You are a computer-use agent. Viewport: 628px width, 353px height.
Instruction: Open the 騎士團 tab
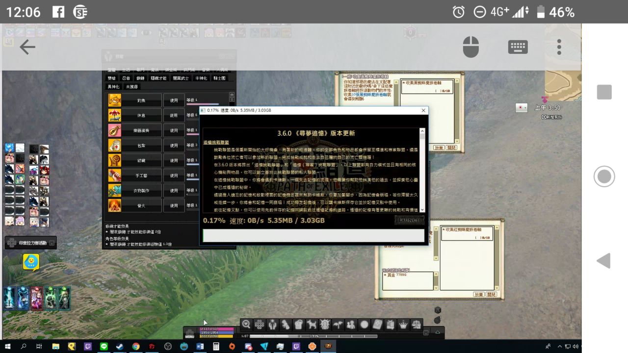pyautogui.click(x=219, y=78)
